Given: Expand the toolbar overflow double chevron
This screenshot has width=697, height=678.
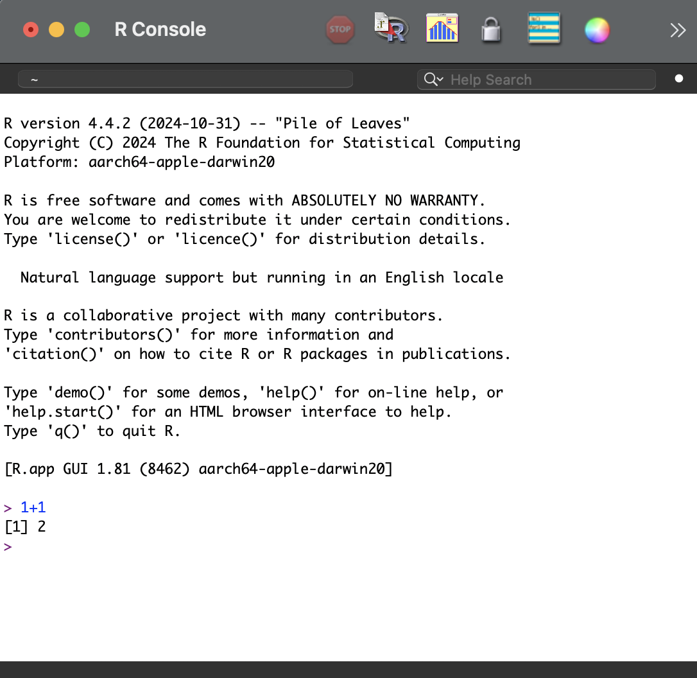Looking at the screenshot, I should click(678, 30).
